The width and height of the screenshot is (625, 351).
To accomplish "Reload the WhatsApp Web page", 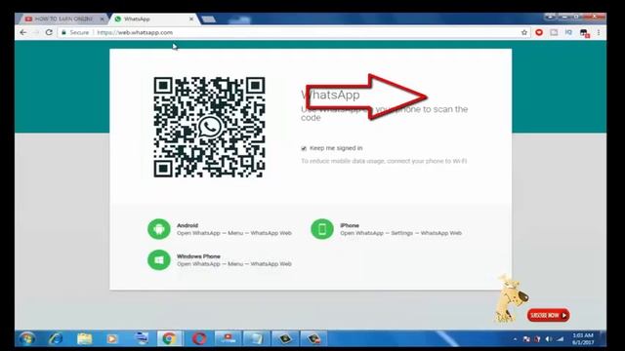I will [x=49, y=32].
